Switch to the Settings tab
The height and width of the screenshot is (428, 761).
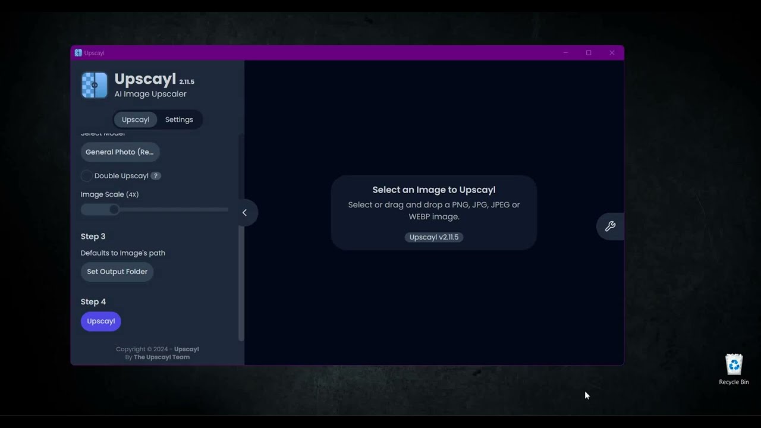click(x=179, y=119)
